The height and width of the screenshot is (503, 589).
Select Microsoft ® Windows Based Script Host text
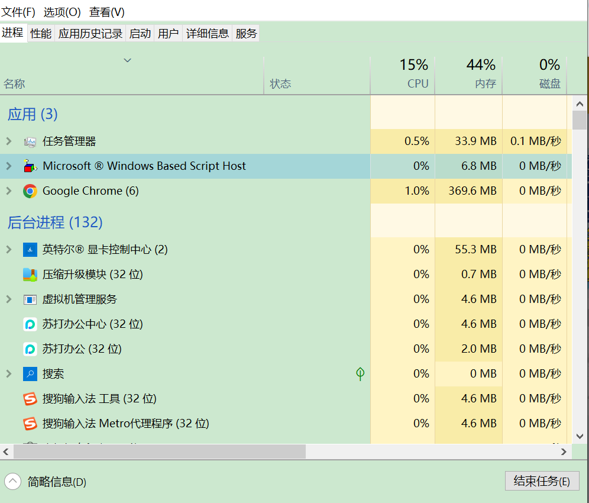(x=144, y=166)
